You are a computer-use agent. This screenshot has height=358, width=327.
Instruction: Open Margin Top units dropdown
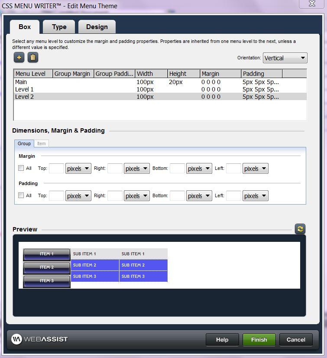[78, 169]
